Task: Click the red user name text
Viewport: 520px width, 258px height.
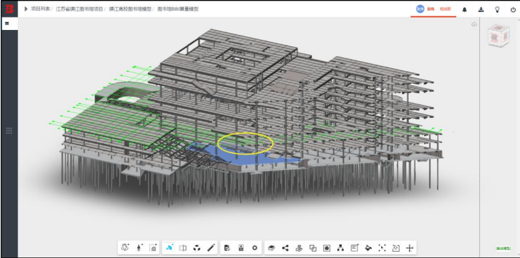Action: 431,9
